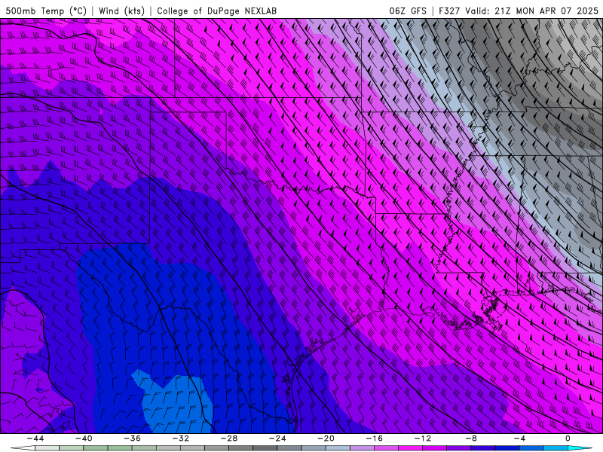
Task: Click the "Wind (kts)" header label
Action: pyautogui.click(x=121, y=11)
